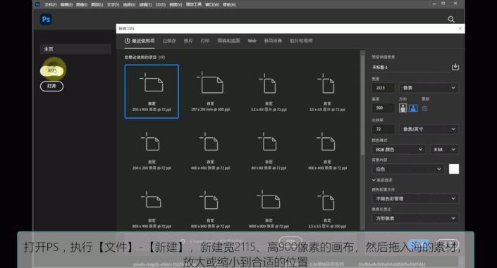Choose the 800 x 400 像素 preset icon
Image resolution: width=497 pixels, height=268 pixels.
pyautogui.click(x=152, y=200)
